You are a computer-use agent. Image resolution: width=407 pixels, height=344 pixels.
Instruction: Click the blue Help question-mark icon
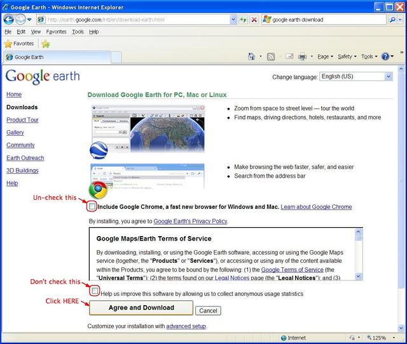[385, 56]
